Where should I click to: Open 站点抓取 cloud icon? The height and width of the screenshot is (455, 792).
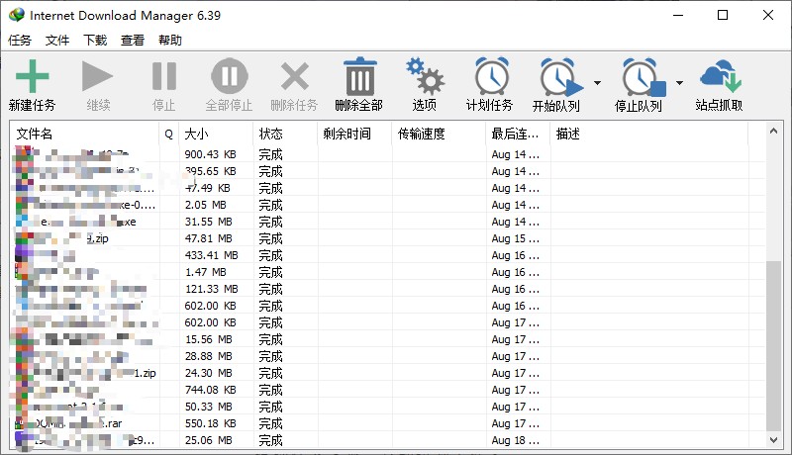[721, 75]
